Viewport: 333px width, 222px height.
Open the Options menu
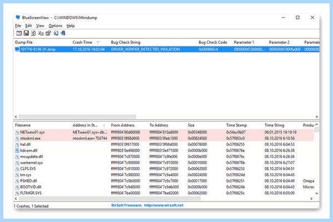tap(56, 26)
